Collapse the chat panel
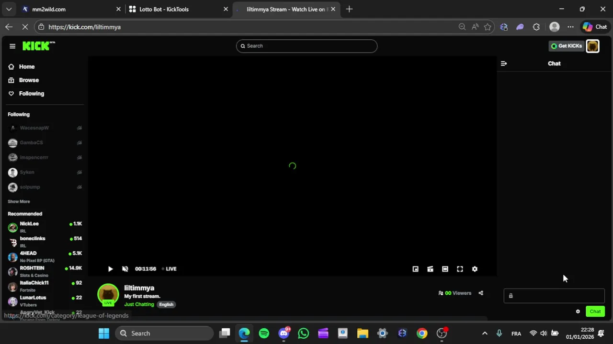This screenshot has height=344, width=613. tap(504, 64)
